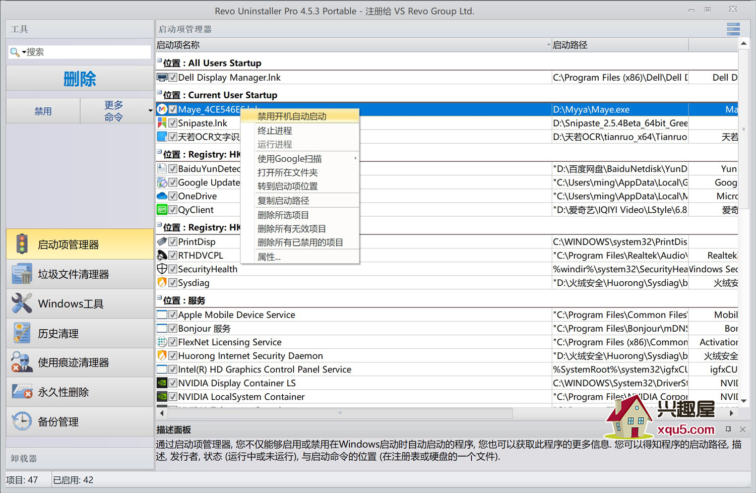Collapse the All Users Startup group
This screenshot has height=493, width=756.
point(159,60)
